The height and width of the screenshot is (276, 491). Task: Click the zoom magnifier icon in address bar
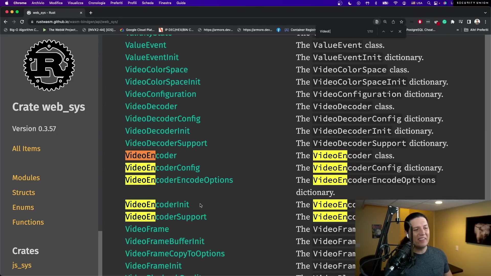(385, 22)
